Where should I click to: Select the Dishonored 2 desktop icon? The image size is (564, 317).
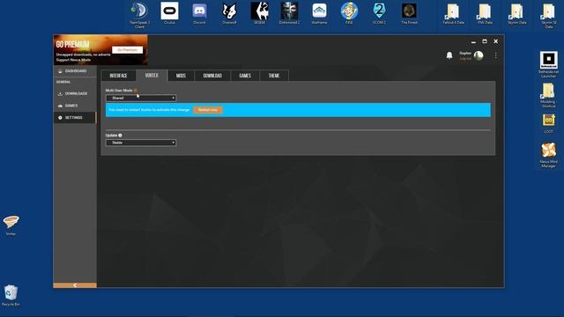click(x=289, y=13)
